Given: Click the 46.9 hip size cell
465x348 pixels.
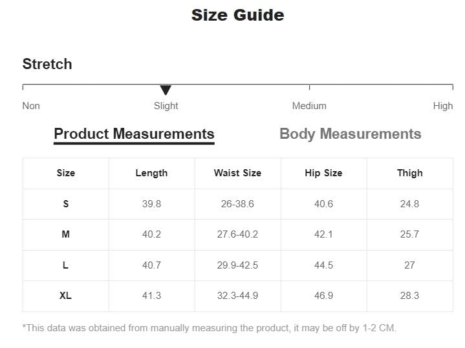Looking at the screenshot, I should [x=323, y=296].
